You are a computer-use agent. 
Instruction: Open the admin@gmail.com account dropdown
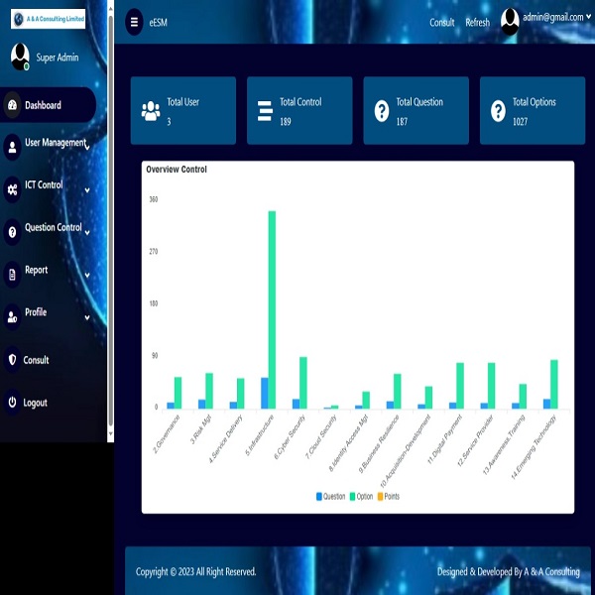545,18
